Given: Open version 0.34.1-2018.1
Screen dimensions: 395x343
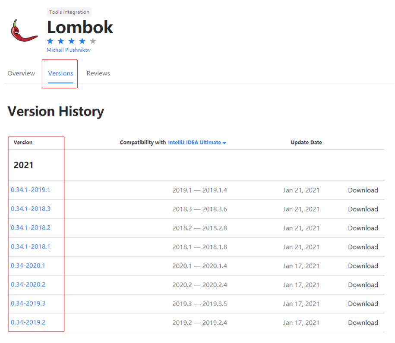Looking at the screenshot, I should point(31,246).
